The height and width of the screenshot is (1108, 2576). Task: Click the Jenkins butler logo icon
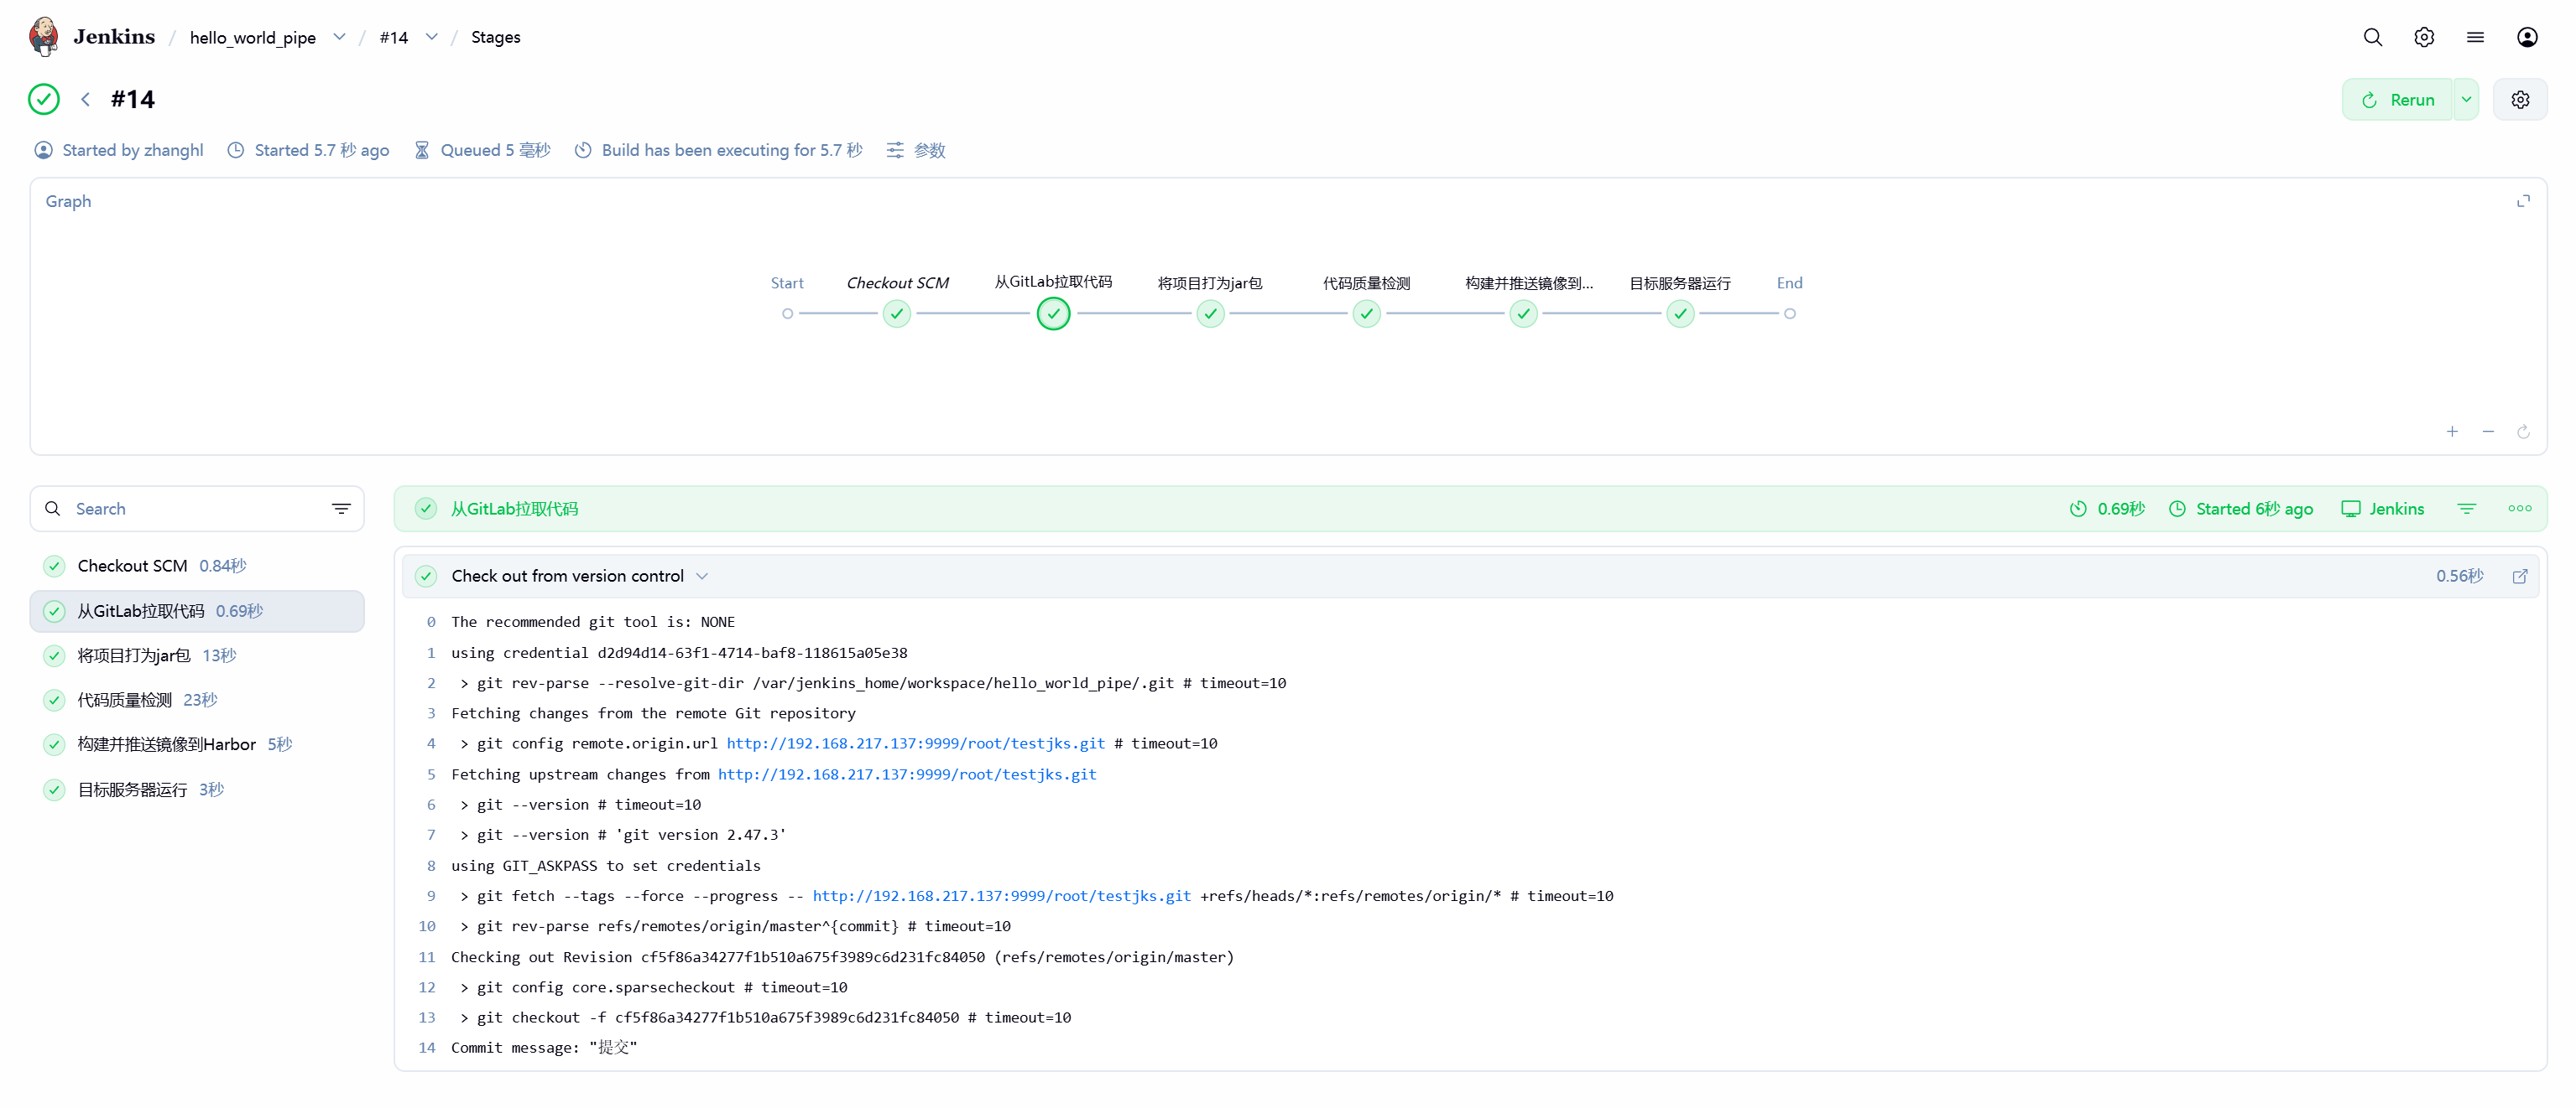click(44, 37)
